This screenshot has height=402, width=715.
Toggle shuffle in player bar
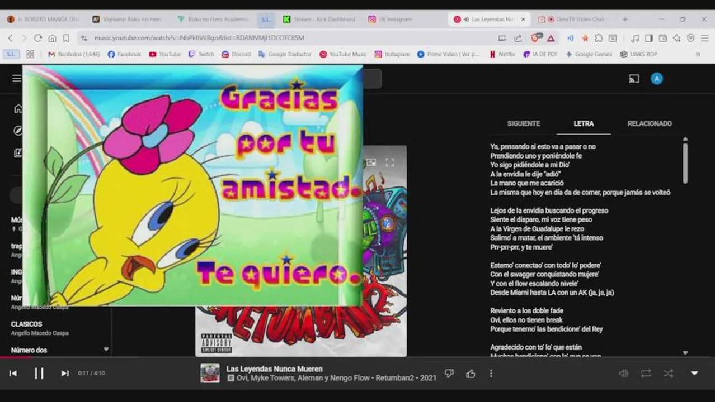[668, 374]
